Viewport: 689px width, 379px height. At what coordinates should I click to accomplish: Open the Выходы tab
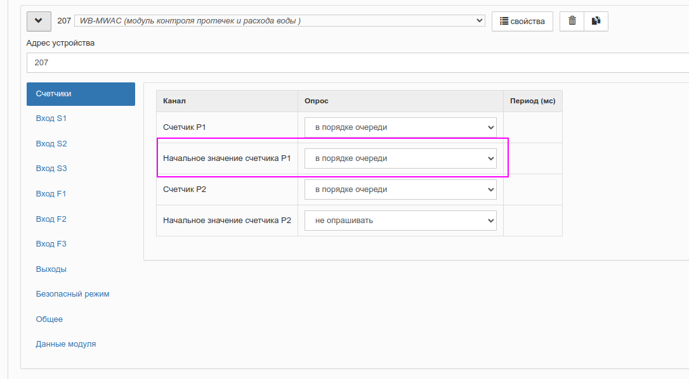[51, 269]
